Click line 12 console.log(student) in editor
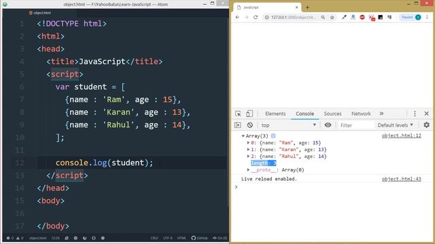The height and width of the screenshot is (244, 435). 104,163
